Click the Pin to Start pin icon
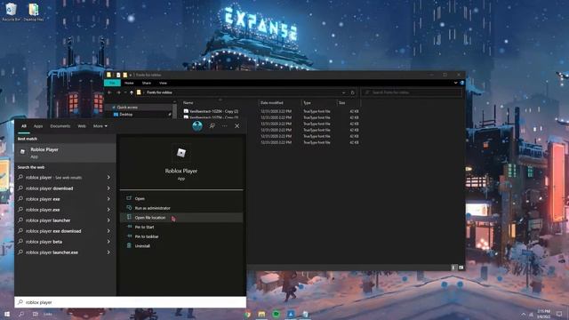Screen dimensions: 569x320 [129, 227]
